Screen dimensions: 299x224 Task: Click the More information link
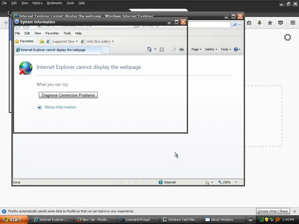click(x=60, y=107)
